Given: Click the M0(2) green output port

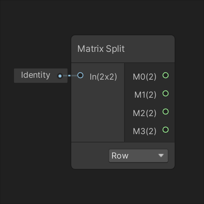Looking at the screenshot, I should tap(165, 76).
